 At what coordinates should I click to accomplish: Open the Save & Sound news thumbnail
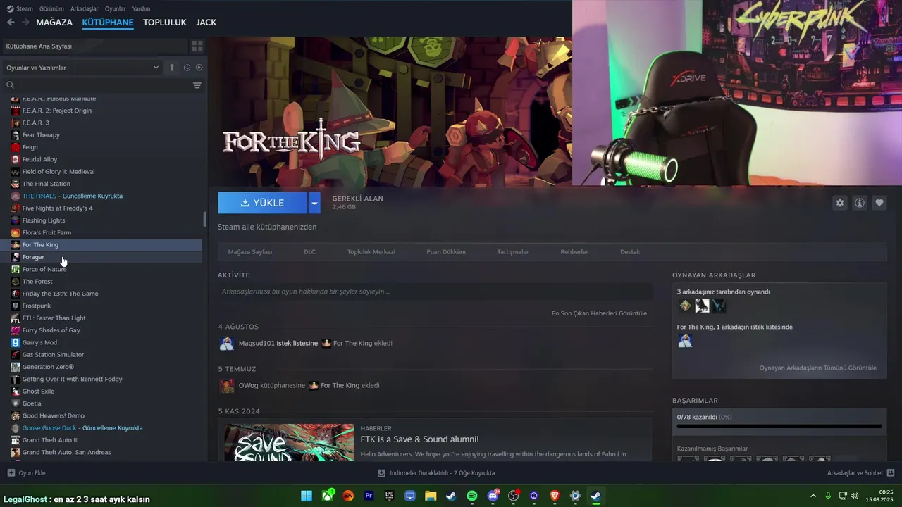pos(289,442)
